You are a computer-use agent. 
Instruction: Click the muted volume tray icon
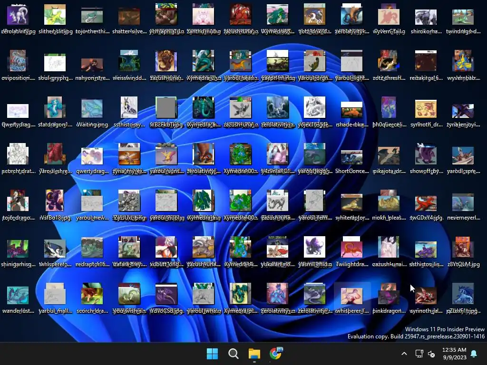pyautogui.click(x=431, y=354)
